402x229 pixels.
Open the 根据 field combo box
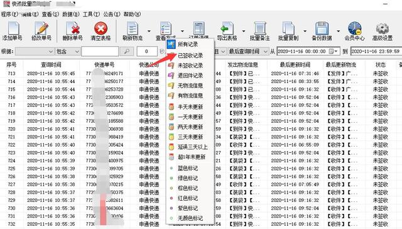(x=35, y=52)
